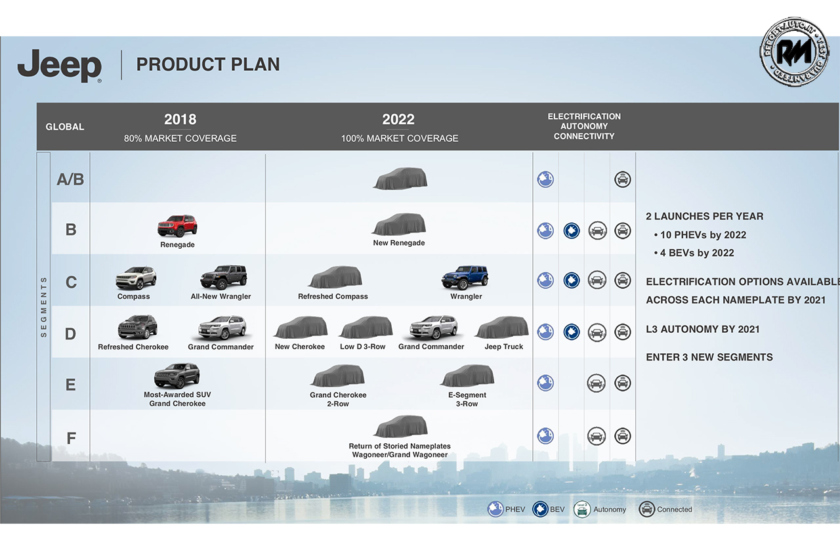Select the blue Wrangler vehicle image
Viewport: 840px width, 560px height.
pos(465,277)
